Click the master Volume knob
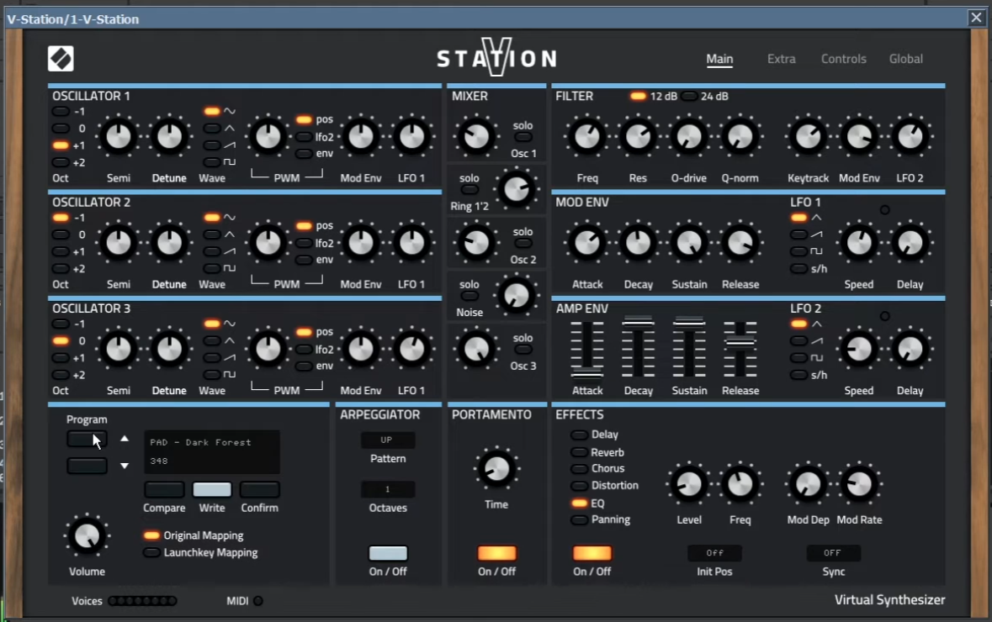The height and width of the screenshot is (622, 992). [87, 536]
